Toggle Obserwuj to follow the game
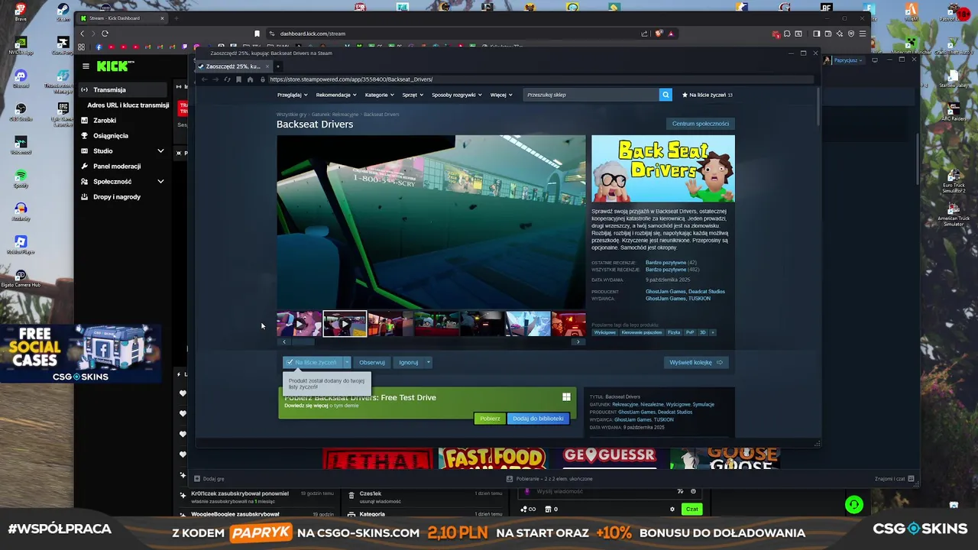 (x=372, y=362)
